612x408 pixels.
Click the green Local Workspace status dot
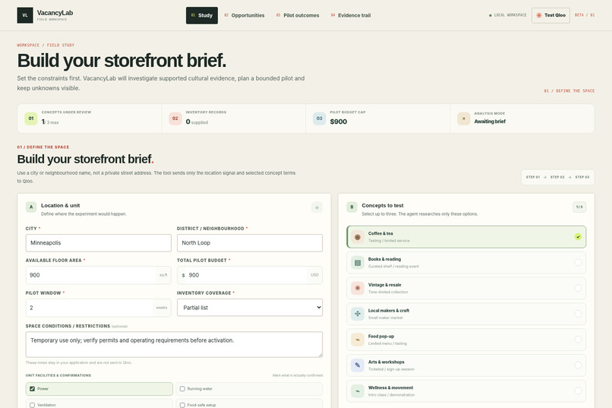(x=491, y=15)
